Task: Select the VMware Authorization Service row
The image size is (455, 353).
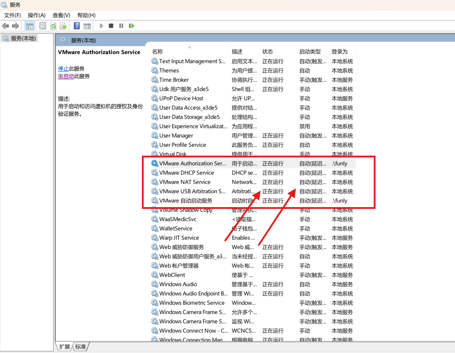Action: (x=253, y=163)
